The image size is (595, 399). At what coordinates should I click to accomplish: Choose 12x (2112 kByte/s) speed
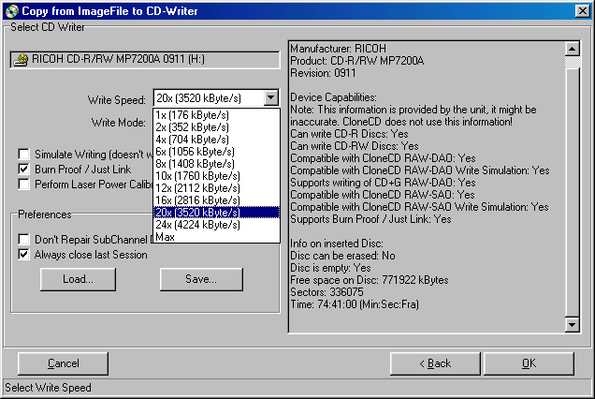tap(216, 188)
